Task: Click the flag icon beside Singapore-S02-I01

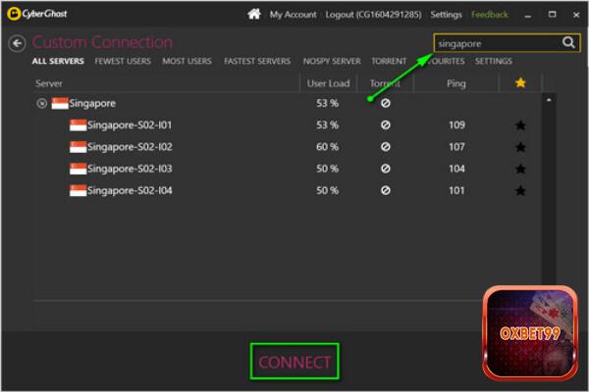Action: [x=79, y=124]
